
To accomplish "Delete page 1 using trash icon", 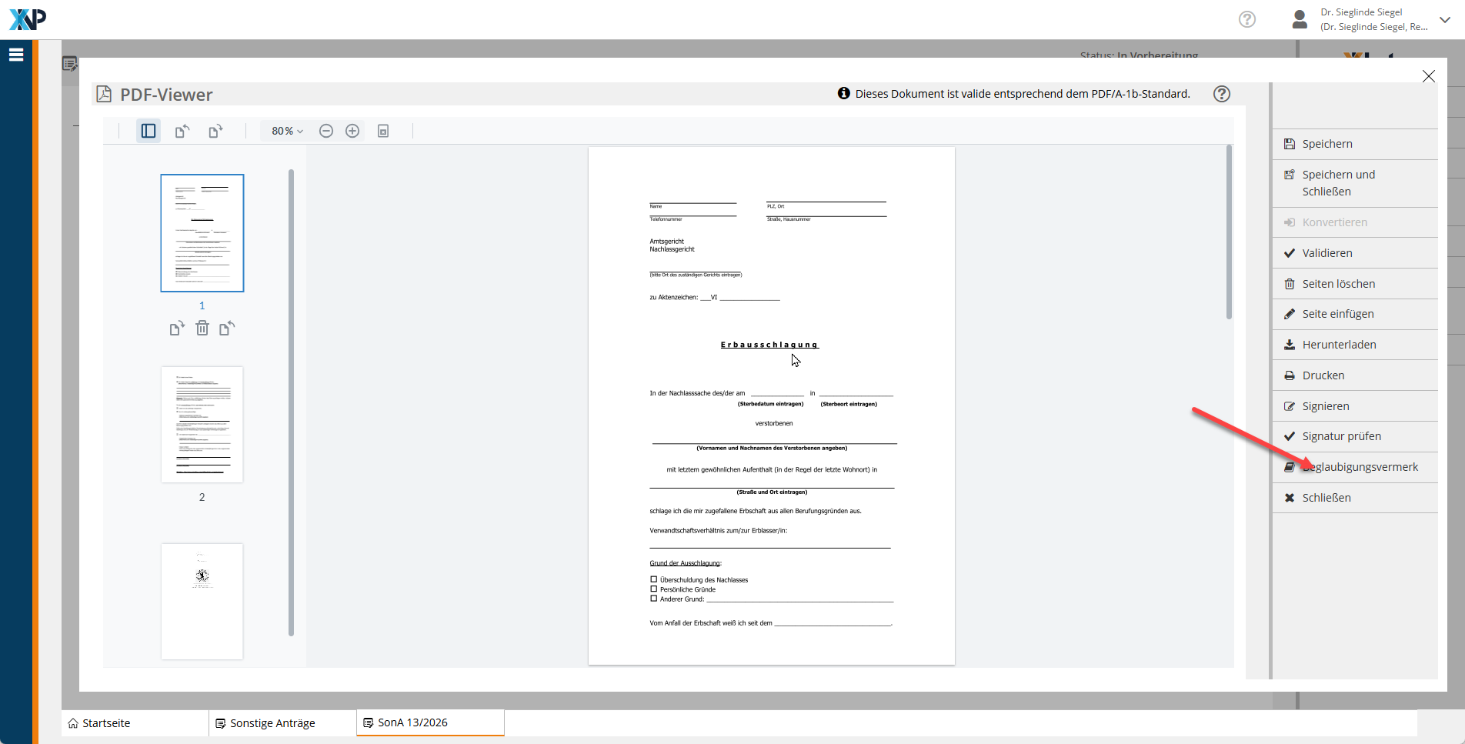I will point(202,329).
